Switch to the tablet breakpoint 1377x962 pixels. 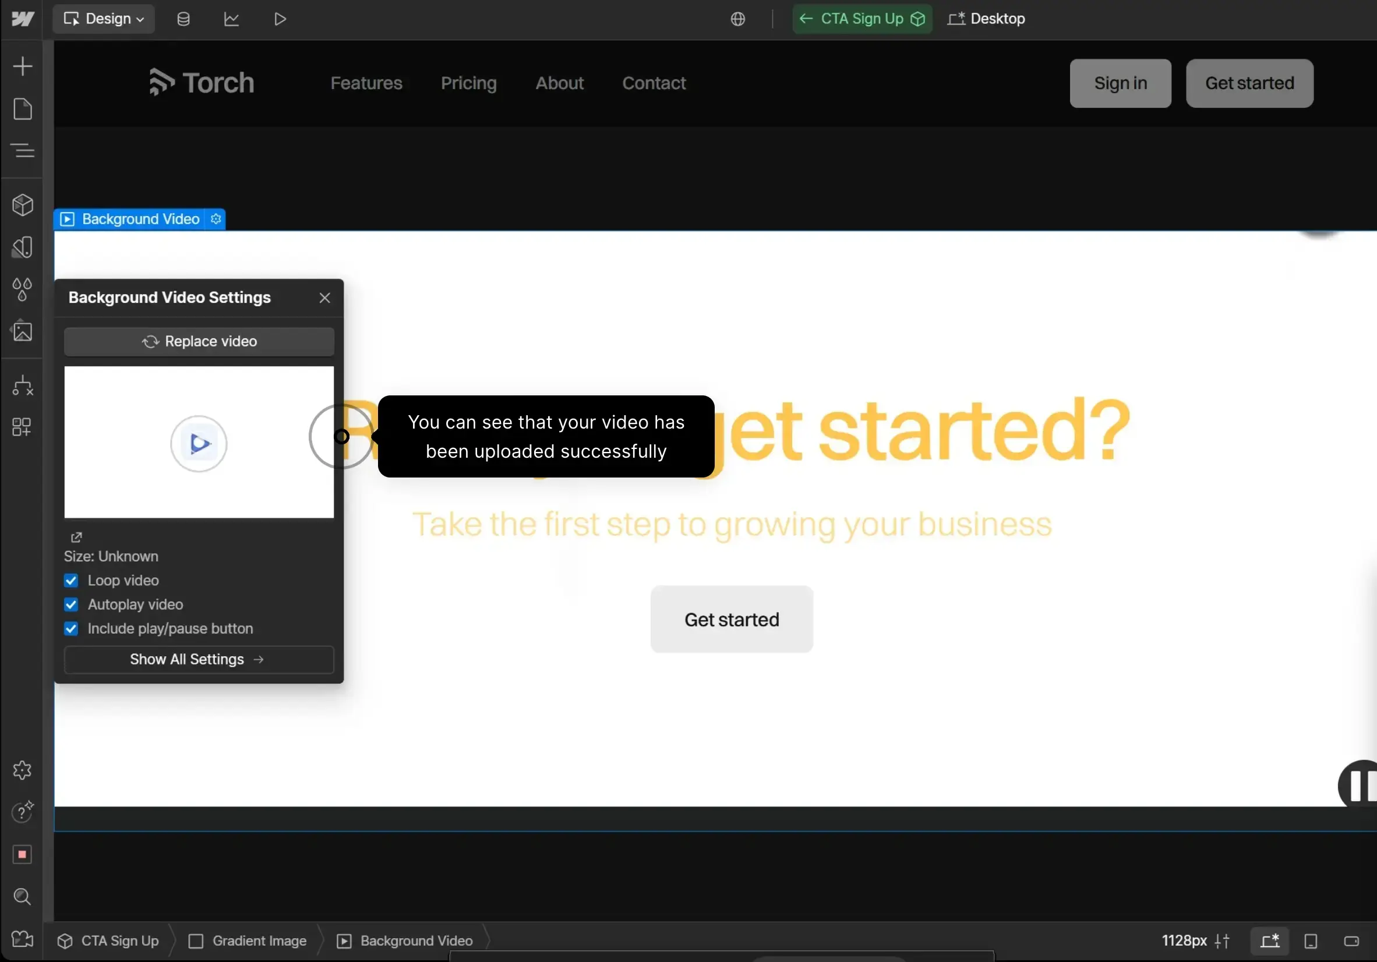point(1310,941)
